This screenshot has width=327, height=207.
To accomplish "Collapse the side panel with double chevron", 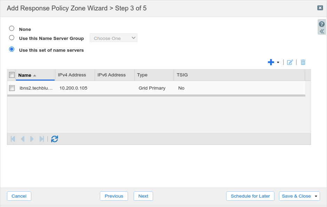I will pyautogui.click(x=322, y=31).
